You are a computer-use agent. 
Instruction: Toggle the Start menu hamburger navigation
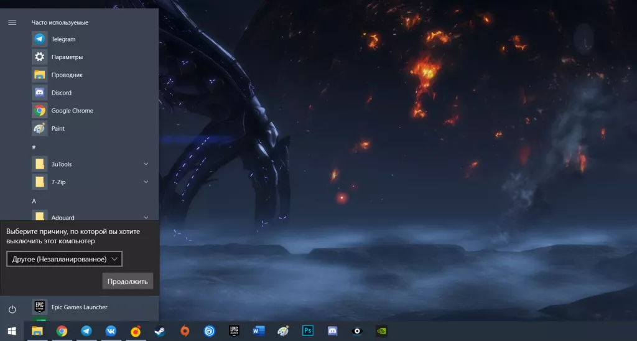[x=12, y=22]
